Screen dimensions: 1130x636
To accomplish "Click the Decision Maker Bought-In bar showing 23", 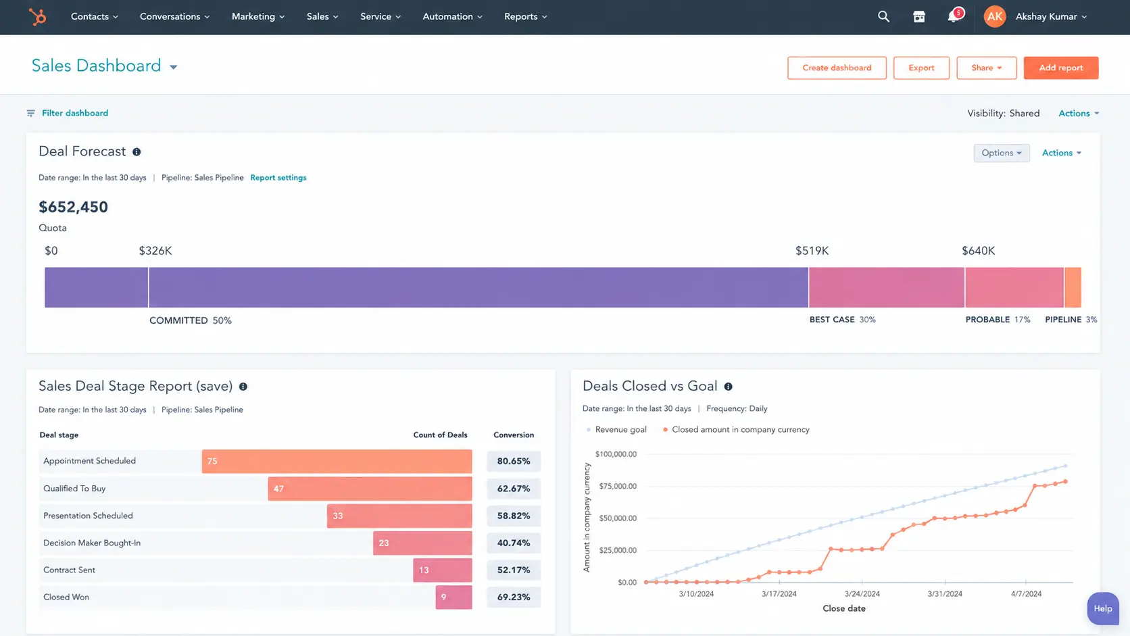I will tap(422, 543).
